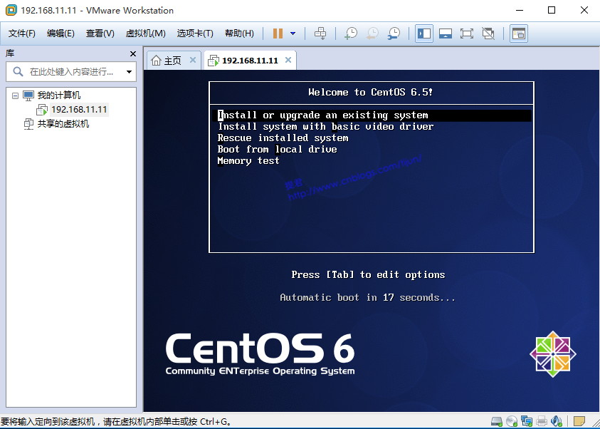Collapse the 我的计算机 tree node
This screenshot has height=429, width=600.
(16, 95)
